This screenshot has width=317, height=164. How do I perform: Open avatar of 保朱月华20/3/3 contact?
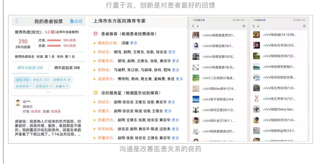(x=256, y=45)
